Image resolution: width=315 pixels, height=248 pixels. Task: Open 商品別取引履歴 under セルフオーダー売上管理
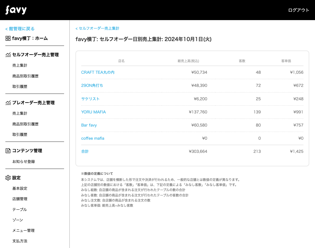[x=25, y=76]
